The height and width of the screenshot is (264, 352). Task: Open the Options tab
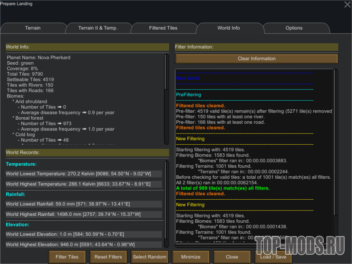[x=294, y=28]
